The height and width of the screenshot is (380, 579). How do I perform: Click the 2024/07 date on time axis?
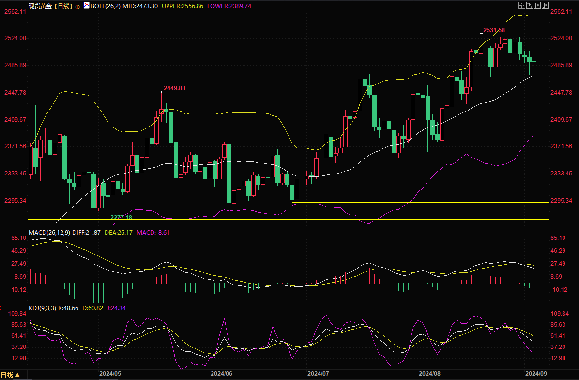pyautogui.click(x=318, y=374)
